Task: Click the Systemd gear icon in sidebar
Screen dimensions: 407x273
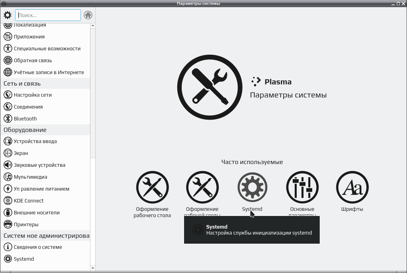Action: (x=8, y=259)
